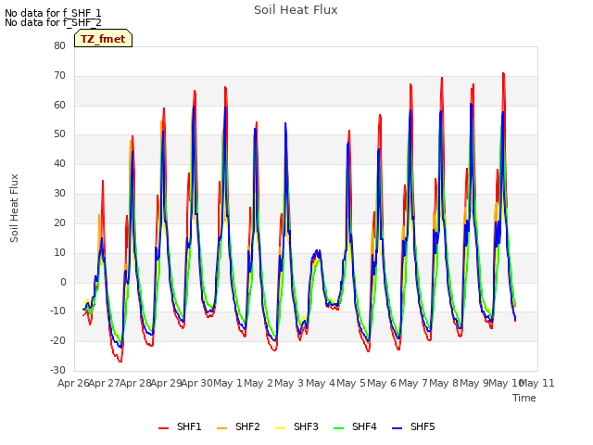Select the SHF2 legend label
This screenshot has height=445, width=593.
click(x=247, y=426)
